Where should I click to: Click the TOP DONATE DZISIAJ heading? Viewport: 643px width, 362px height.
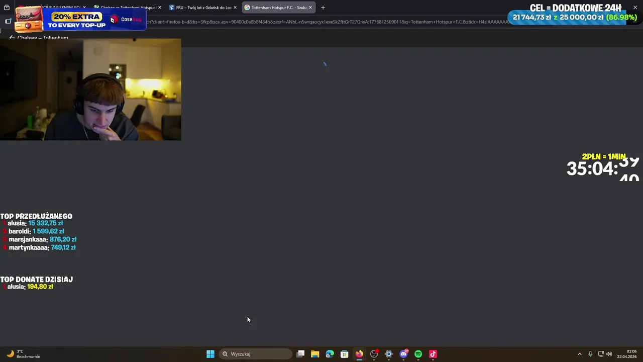click(x=37, y=279)
